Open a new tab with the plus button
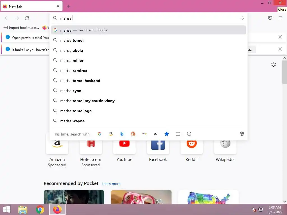Image resolution: width=287 pixels, height=215 pixels. 69,6
